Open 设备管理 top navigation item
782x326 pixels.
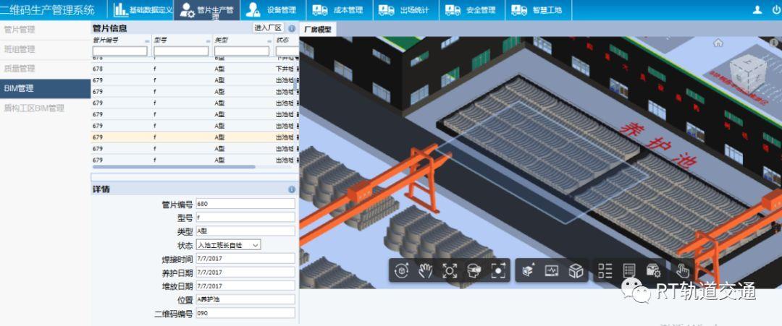point(273,10)
